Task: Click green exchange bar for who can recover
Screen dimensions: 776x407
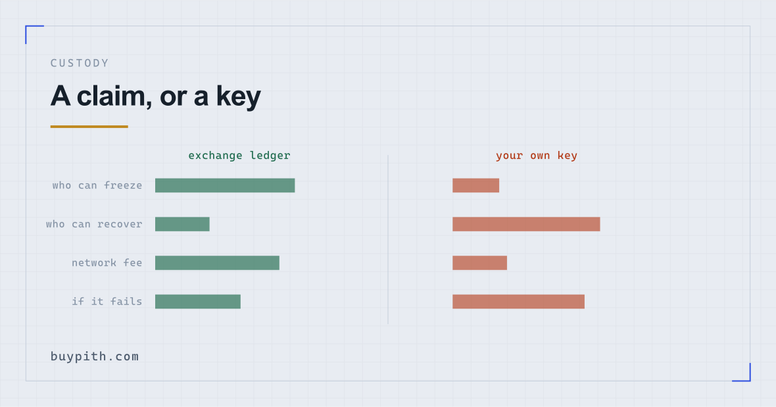Action: [x=183, y=225]
